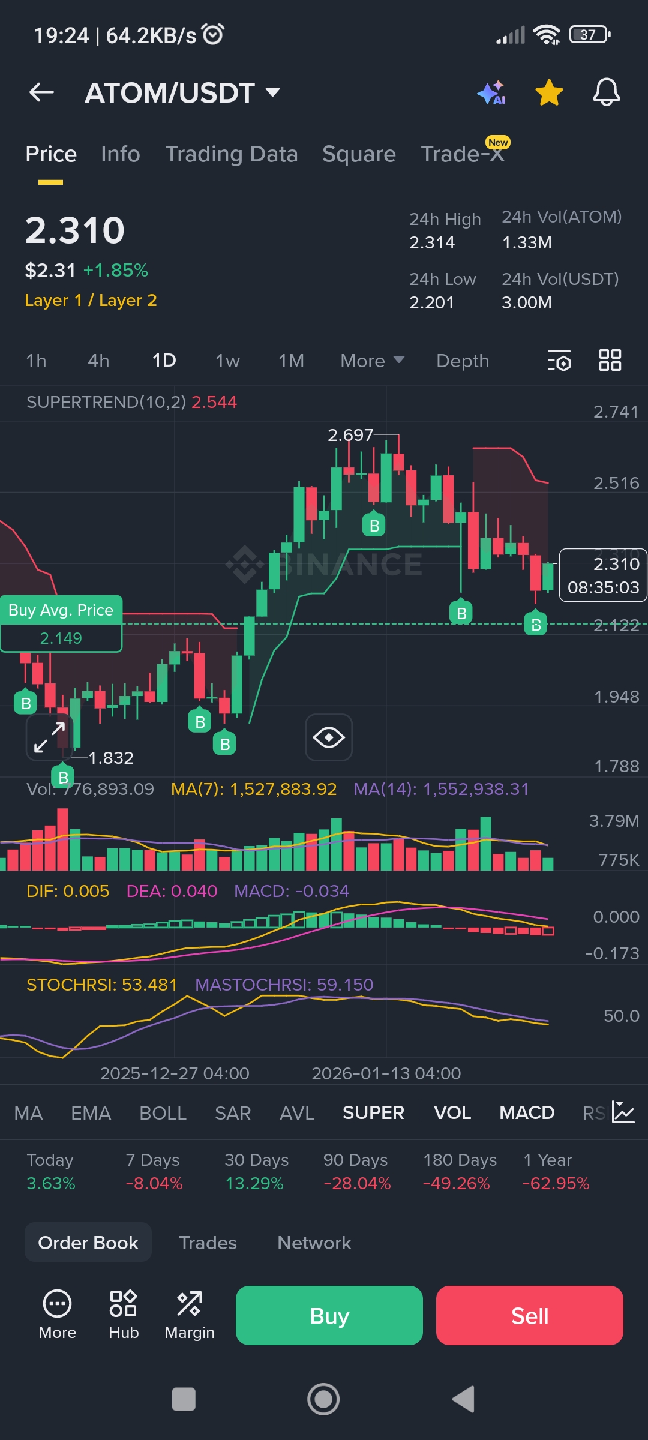Screen dimensions: 648x1440
Task: Toggle the SUPER indicator off
Action: point(373,1113)
